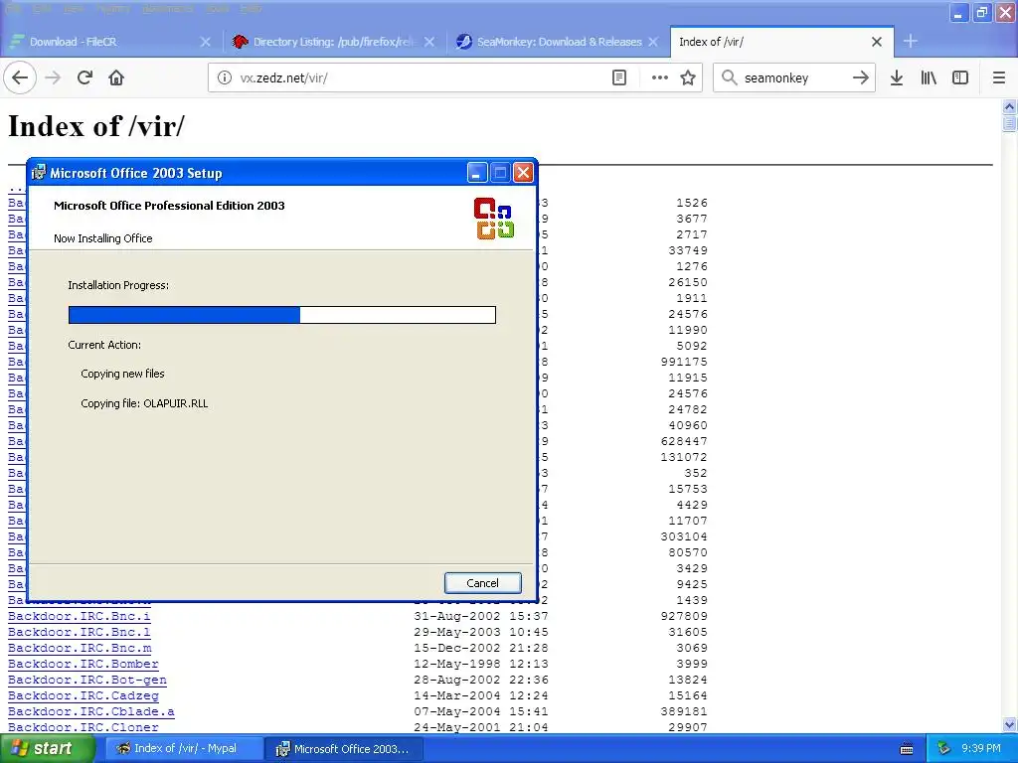1018x763 pixels.
Task: Activate Index of /vir/ - Mypal taskbar button
Action: coord(184,749)
